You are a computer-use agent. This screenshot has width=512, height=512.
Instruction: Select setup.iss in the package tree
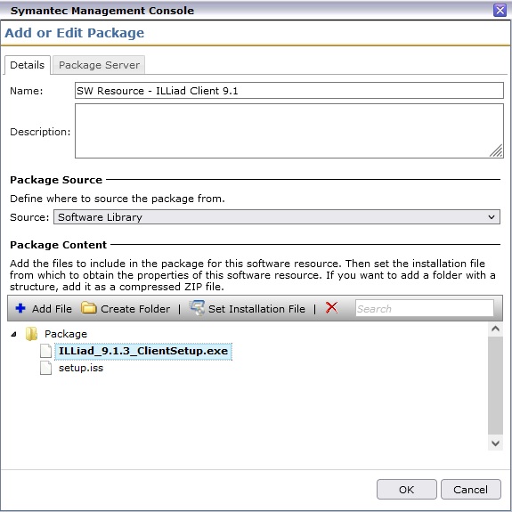coord(81,368)
